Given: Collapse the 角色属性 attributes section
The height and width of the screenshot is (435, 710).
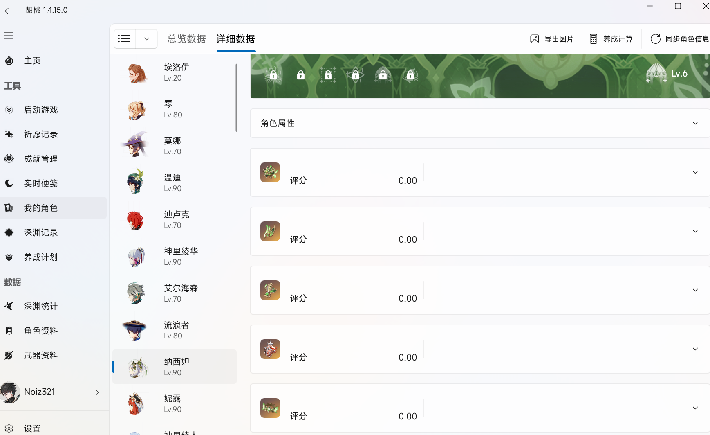Looking at the screenshot, I should [x=695, y=123].
